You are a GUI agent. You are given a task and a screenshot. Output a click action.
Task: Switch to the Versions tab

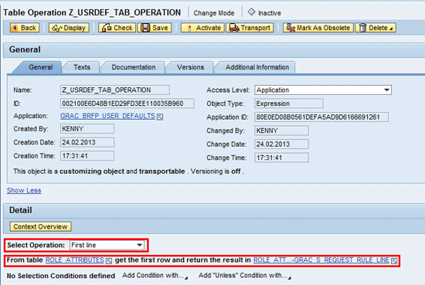[190, 67]
